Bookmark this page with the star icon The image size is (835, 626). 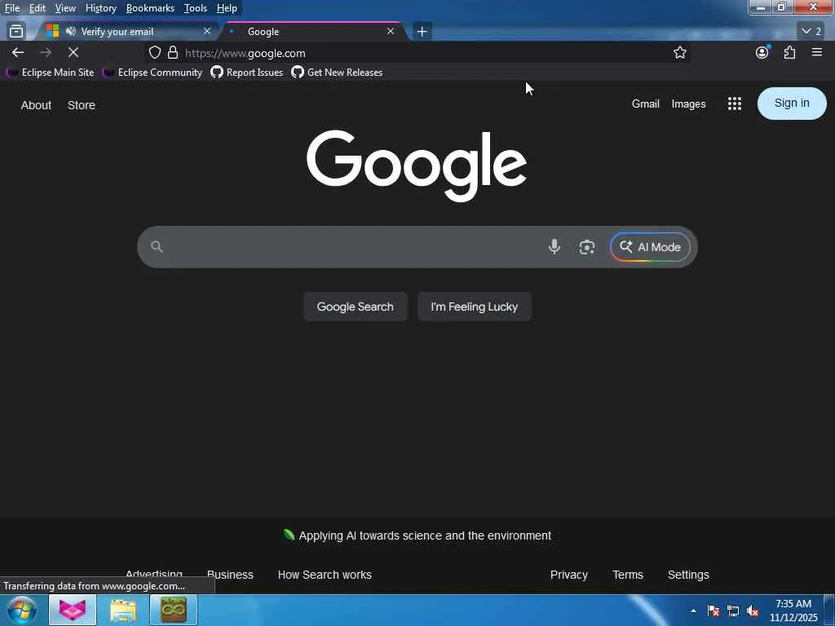679,53
